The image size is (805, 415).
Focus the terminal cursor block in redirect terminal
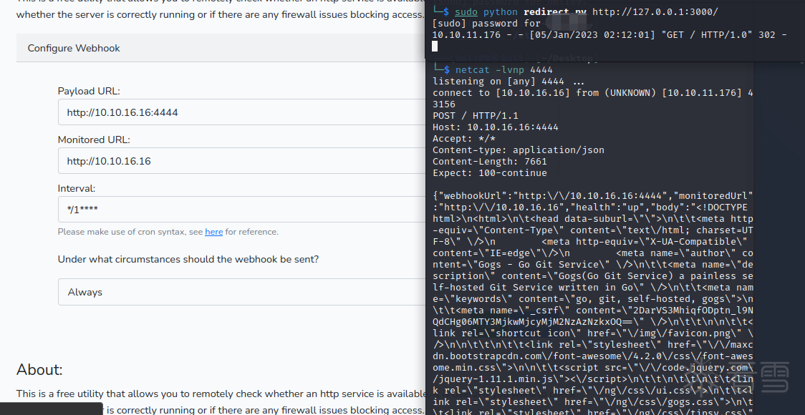pyautogui.click(x=435, y=47)
